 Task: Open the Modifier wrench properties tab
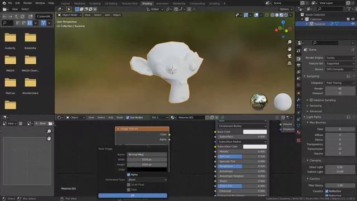(x=298, y=99)
